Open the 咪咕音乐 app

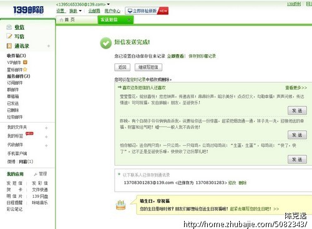(x=40, y=202)
